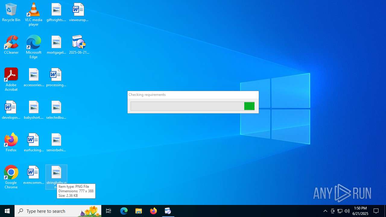
Task: Open the notification center
Action: click(376, 211)
